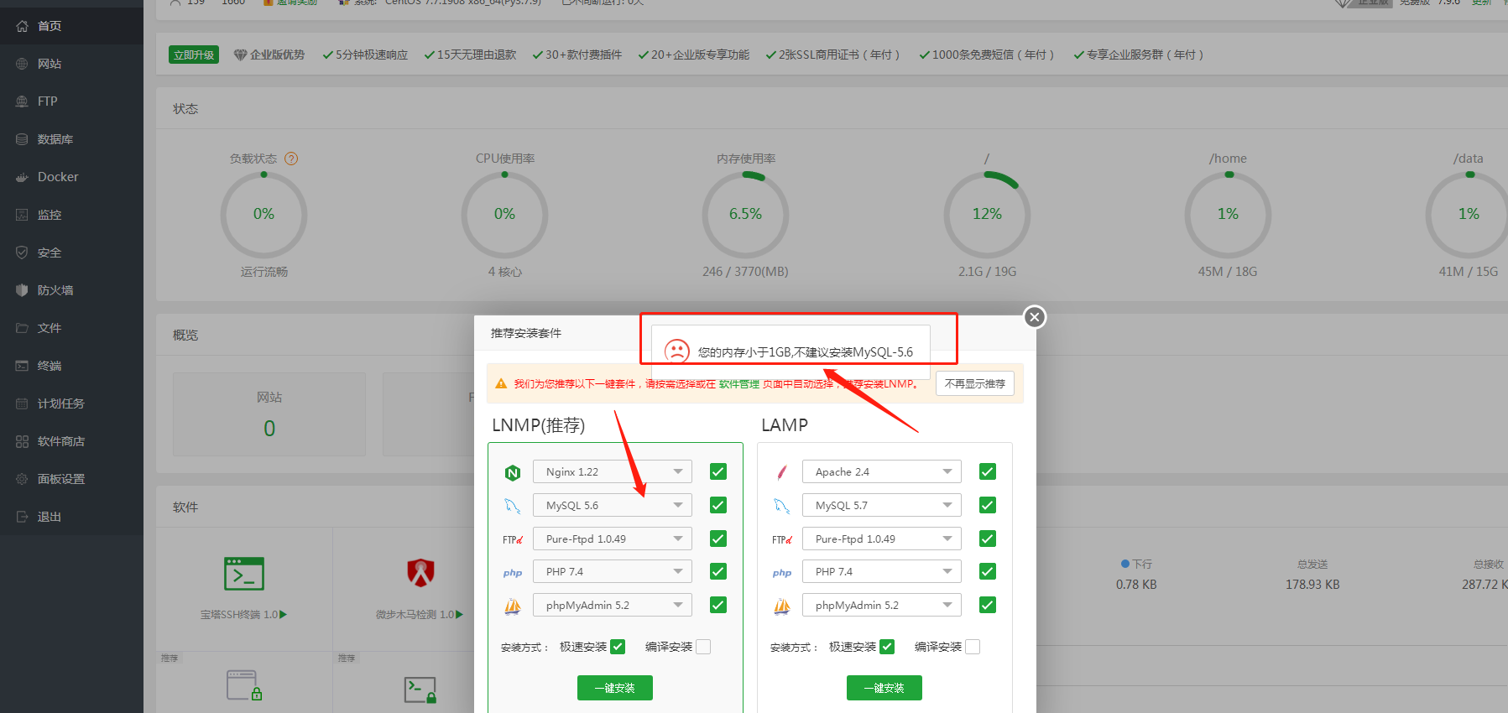Uncheck the Nginx 1.22 checkbox
The height and width of the screenshot is (713, 1508).
pos(718,471)
